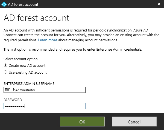Click the PASSWORD label above the field
Image resolution: width=164 pixels, height=130 pixels.
click(x=13, y=100)
